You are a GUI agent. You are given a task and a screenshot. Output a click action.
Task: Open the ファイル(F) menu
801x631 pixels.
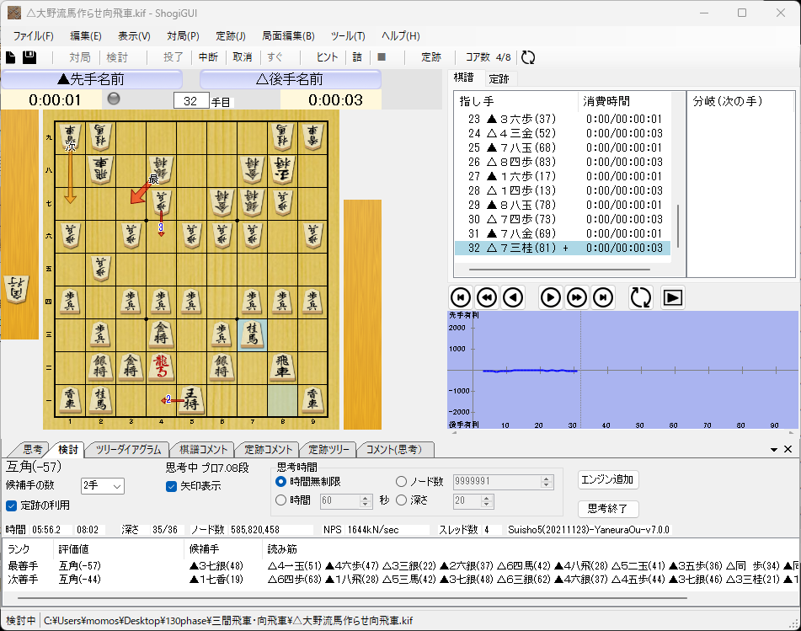point(33,35)
